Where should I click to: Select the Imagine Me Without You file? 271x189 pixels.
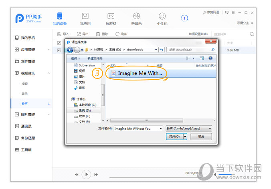pos(140,73)
